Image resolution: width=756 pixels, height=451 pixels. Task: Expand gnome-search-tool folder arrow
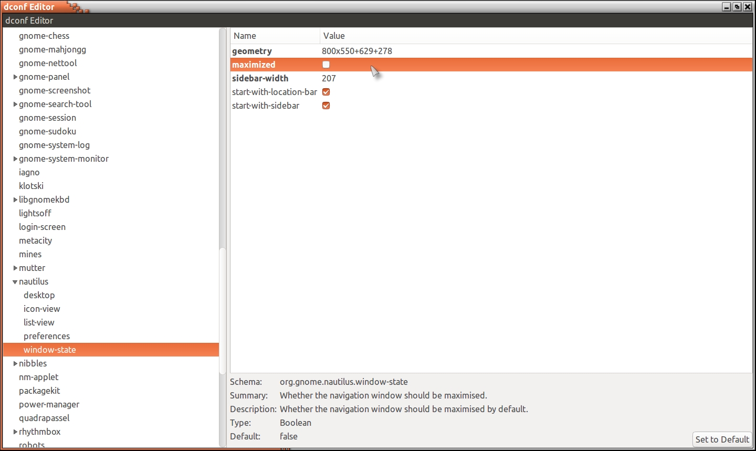15,104
